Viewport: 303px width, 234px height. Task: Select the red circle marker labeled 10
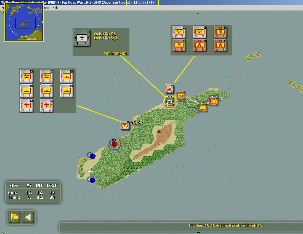115,144
